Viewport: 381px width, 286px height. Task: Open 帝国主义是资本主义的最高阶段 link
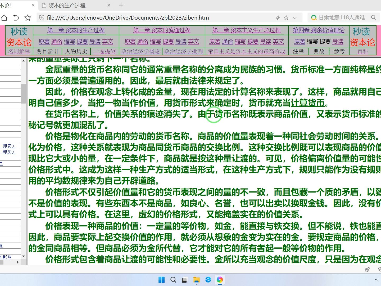click(247, 51)
